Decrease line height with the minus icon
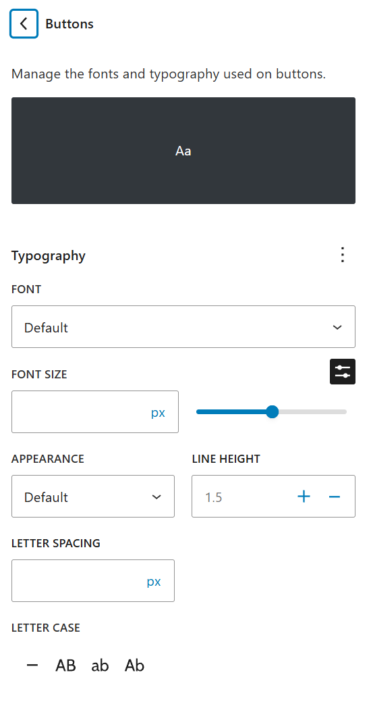Screen dimensions: 371x704 [x=335, y=497]
